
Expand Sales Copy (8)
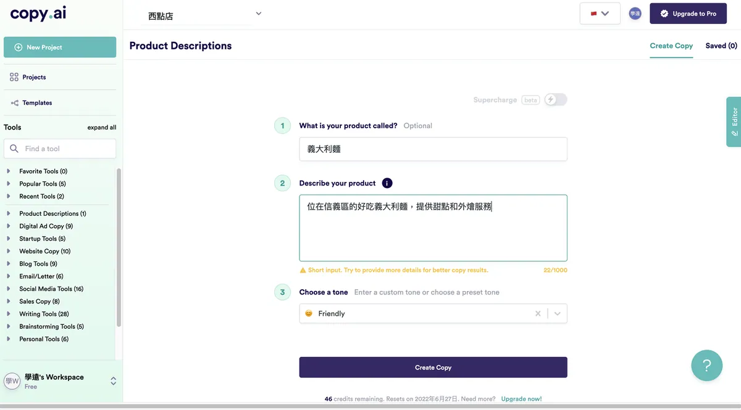[40, 301]
